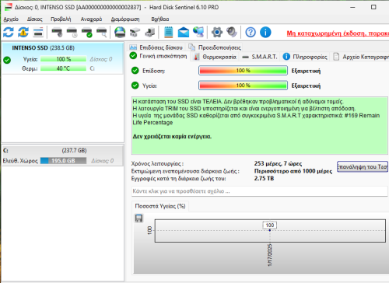Click the left panel 40 °C temperature bar
389x283 pixels.
(63, 68)
